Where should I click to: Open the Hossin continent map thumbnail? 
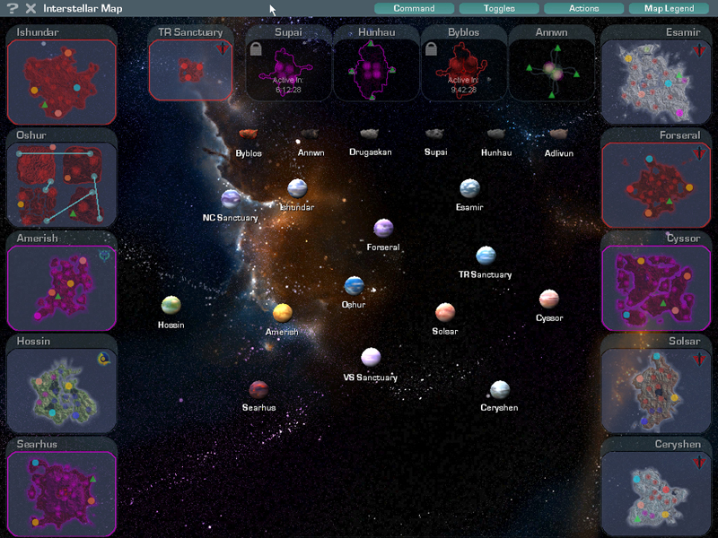[x=62, y=391]
